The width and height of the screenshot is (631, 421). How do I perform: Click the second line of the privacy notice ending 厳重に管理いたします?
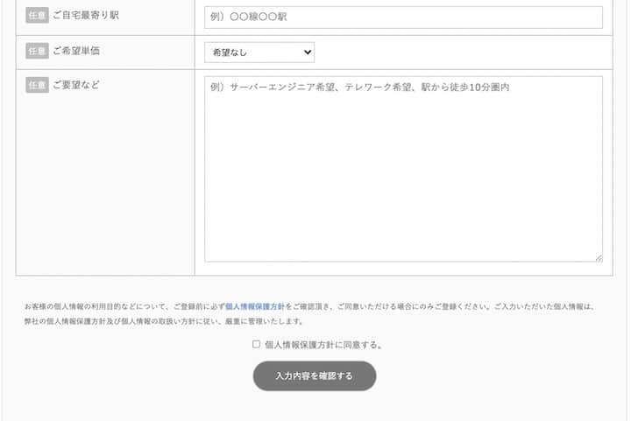pos(164,321)
